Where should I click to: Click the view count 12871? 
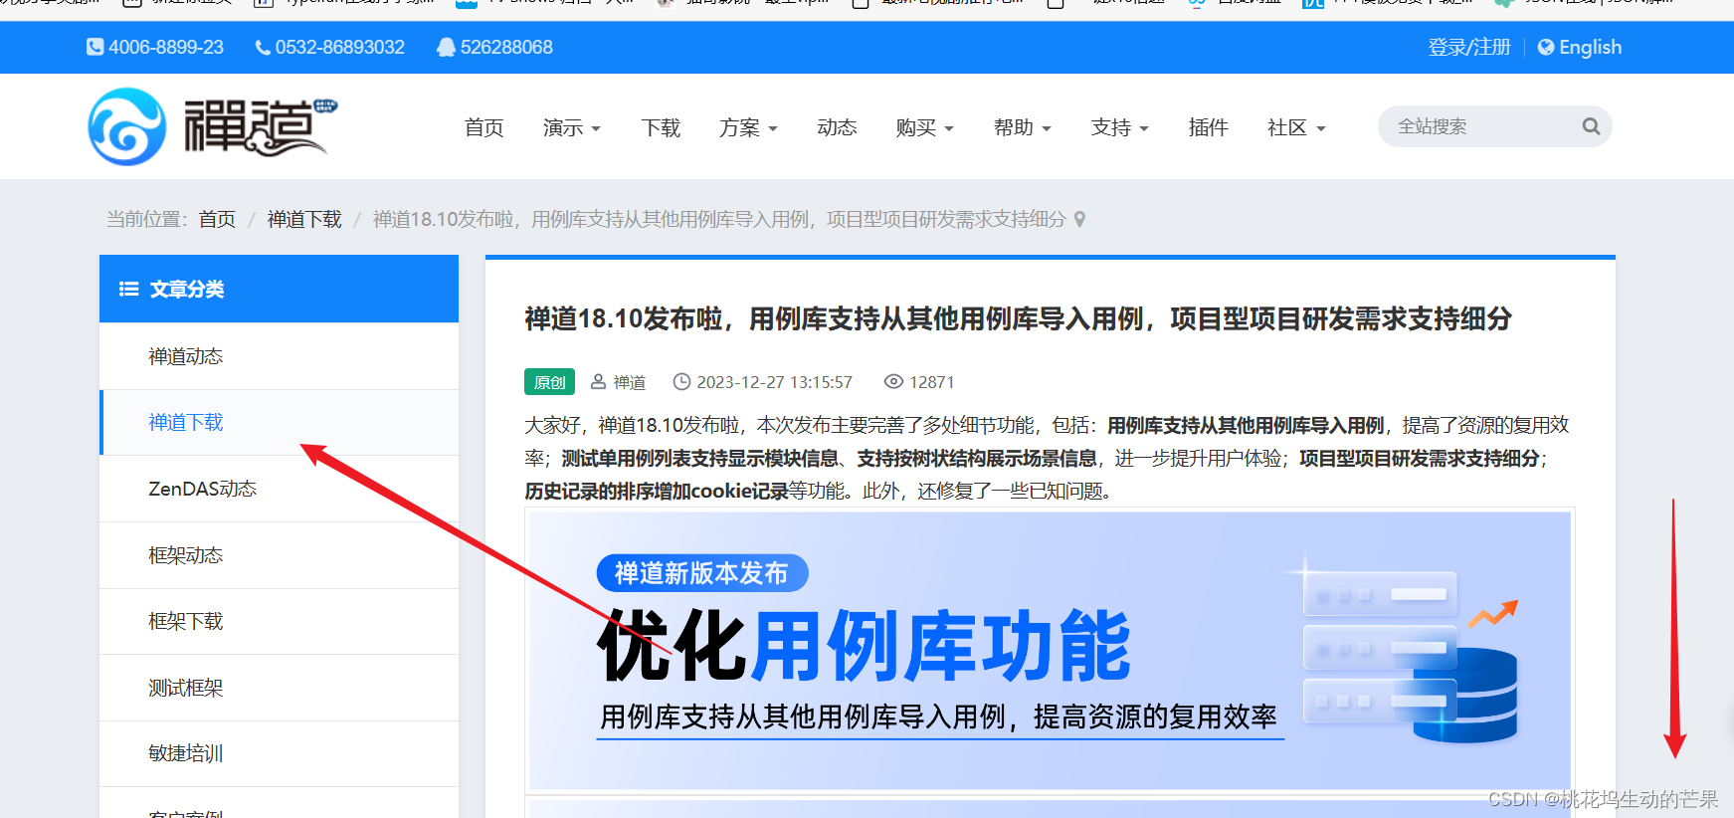[x=932, y=382]
